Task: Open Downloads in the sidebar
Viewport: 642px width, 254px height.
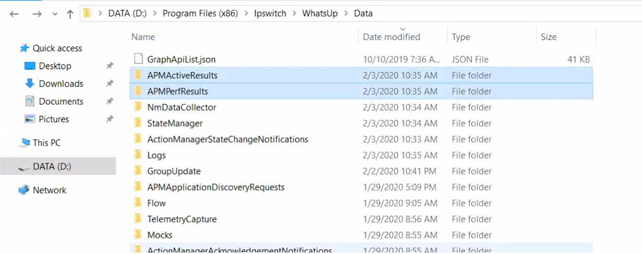Action: coord(61,84)
